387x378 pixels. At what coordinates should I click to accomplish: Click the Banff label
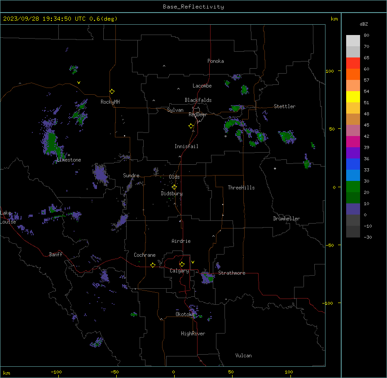(56, 255)
